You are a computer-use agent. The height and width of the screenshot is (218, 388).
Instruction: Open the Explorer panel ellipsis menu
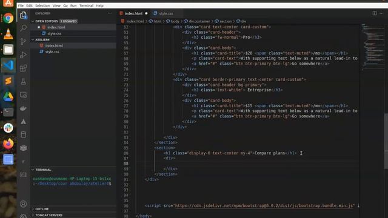click(110, 13)
